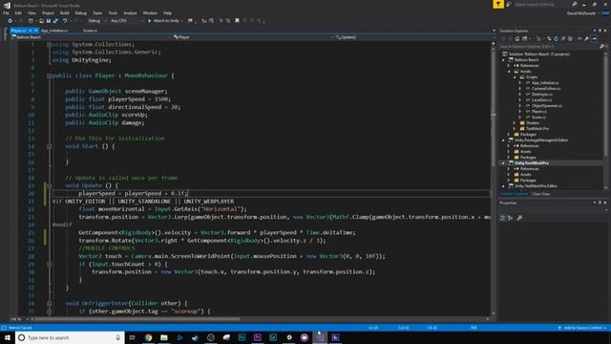Open the Debug menu
The image size is (611, 344).
coord(80,12)
